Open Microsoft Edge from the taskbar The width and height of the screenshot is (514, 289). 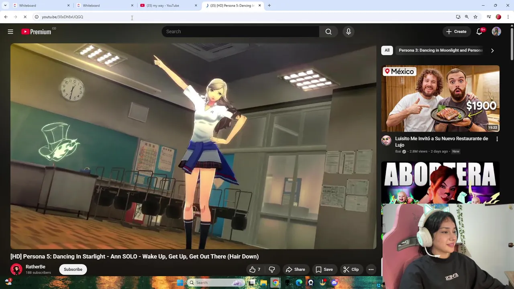pyautogui.click(x=299, y=283)
